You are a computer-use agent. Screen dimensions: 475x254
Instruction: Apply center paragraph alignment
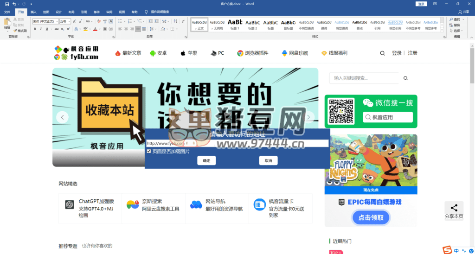(126, 29)
